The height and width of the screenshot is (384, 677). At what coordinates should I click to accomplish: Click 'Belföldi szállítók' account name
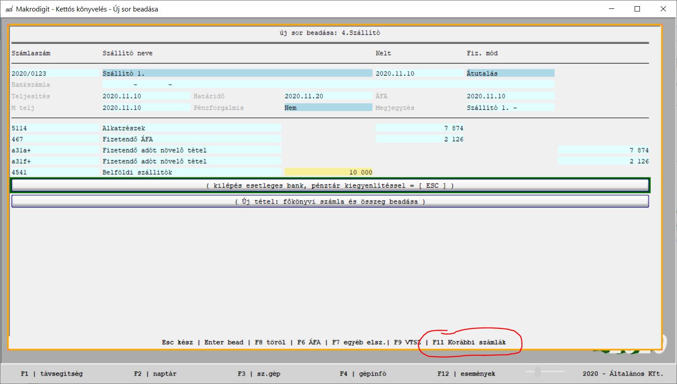coord(192,172)
